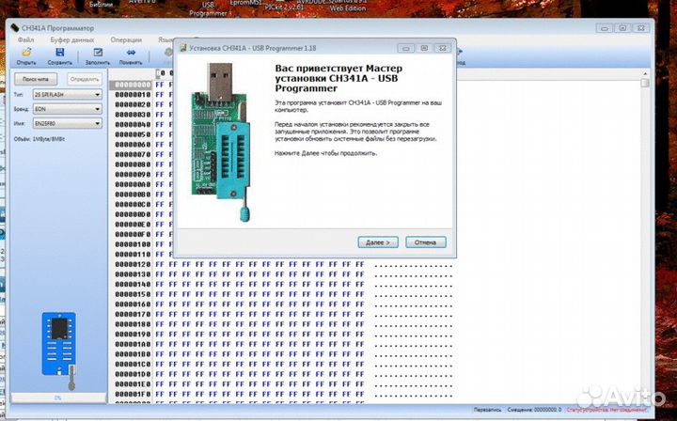Viewport: 677px width, 421px height.
Task: Select hex address row 000001F0
Action: (x=133, y=395)
